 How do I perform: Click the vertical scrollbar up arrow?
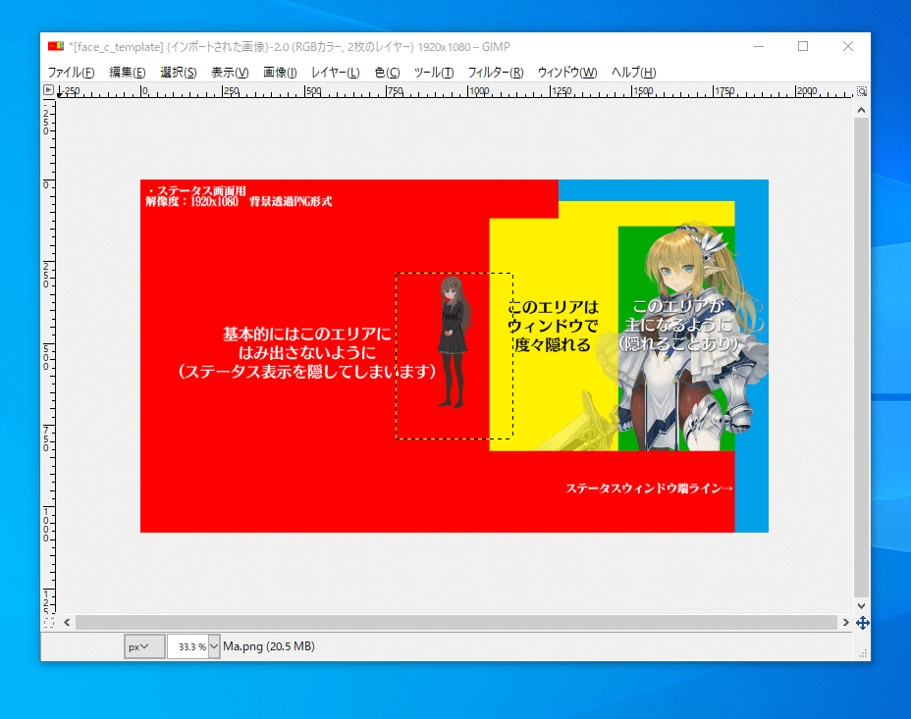pyautogui.click(x=861, y=110)
